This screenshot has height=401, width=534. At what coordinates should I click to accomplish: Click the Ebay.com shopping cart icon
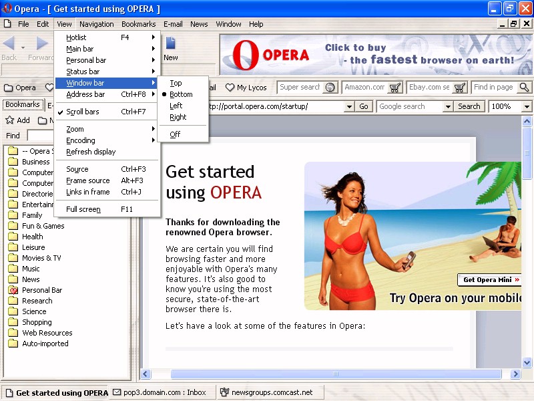click(460, 88)
